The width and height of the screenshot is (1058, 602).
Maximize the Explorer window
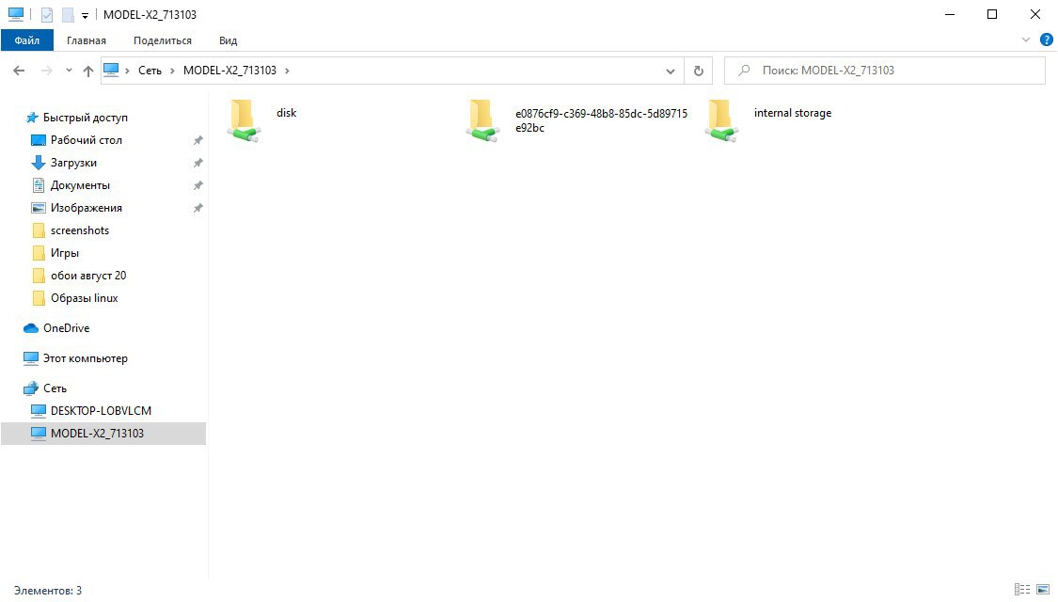pyautogui.click(x=992, y=14)
